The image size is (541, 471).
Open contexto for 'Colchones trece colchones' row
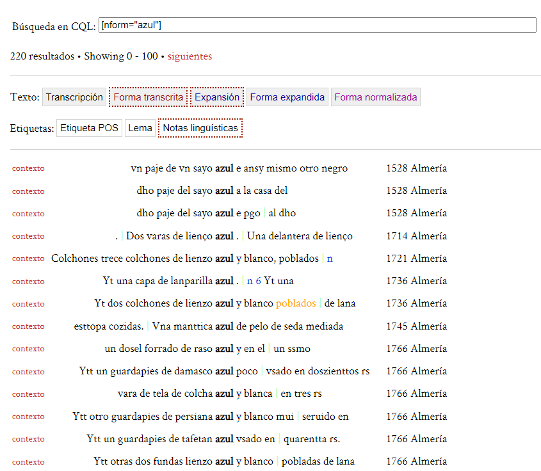28,259
